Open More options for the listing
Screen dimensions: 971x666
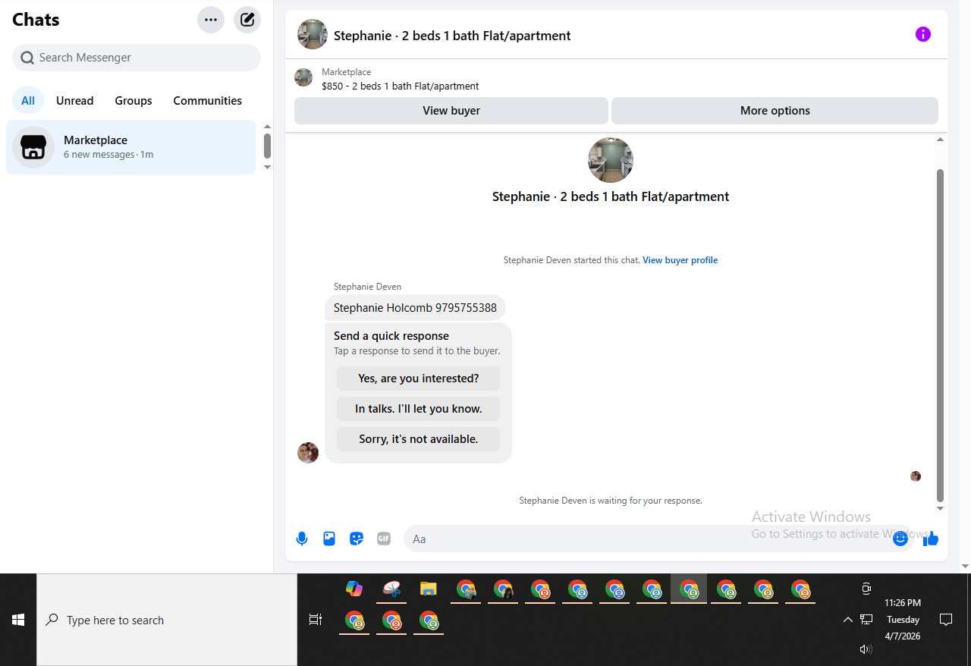[775, 111]
